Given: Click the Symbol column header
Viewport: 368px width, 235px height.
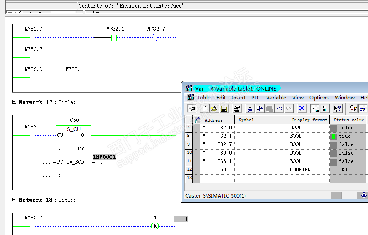Looking at the screenshot, I should click(x=261, y=120).
